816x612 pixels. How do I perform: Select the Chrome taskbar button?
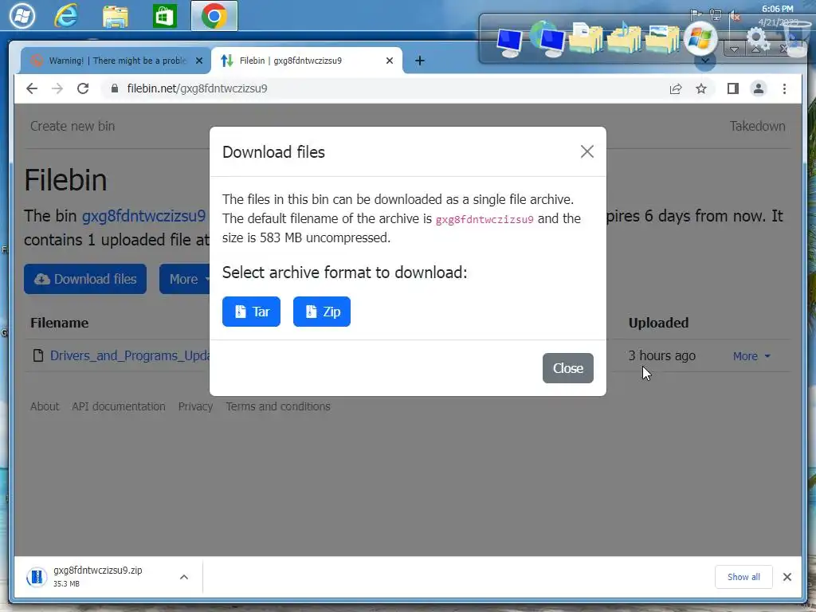click(x=214, y=16)
